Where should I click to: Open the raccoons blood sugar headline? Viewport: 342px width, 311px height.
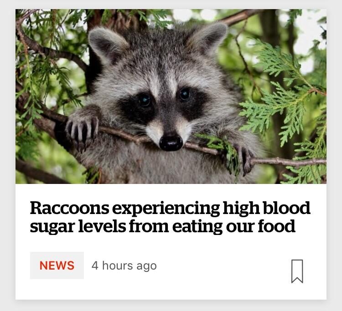(170, 217)
